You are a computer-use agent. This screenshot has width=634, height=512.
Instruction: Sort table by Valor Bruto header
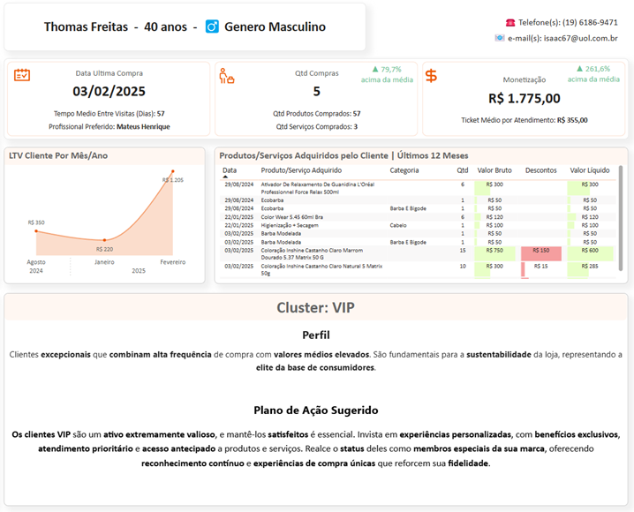(x=494, y=170)
